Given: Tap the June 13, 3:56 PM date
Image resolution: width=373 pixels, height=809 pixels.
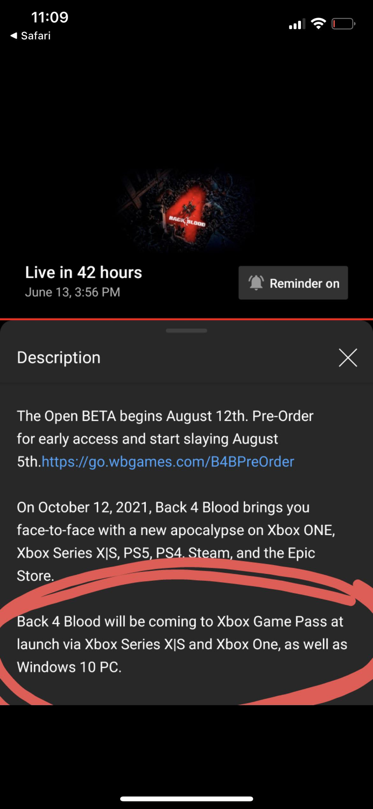Looking at the screenshot, I should 72,292.
